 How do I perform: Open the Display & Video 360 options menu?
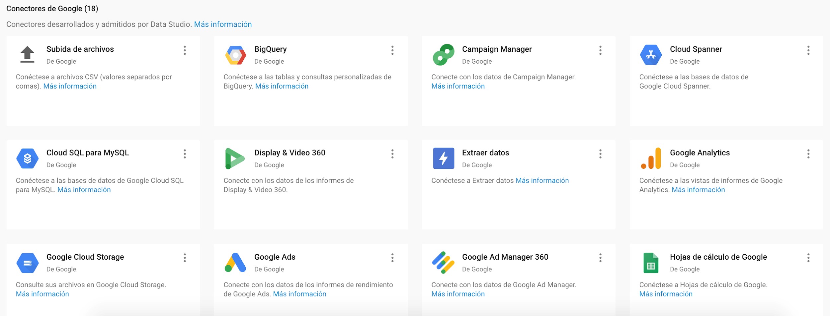(392, 154)
